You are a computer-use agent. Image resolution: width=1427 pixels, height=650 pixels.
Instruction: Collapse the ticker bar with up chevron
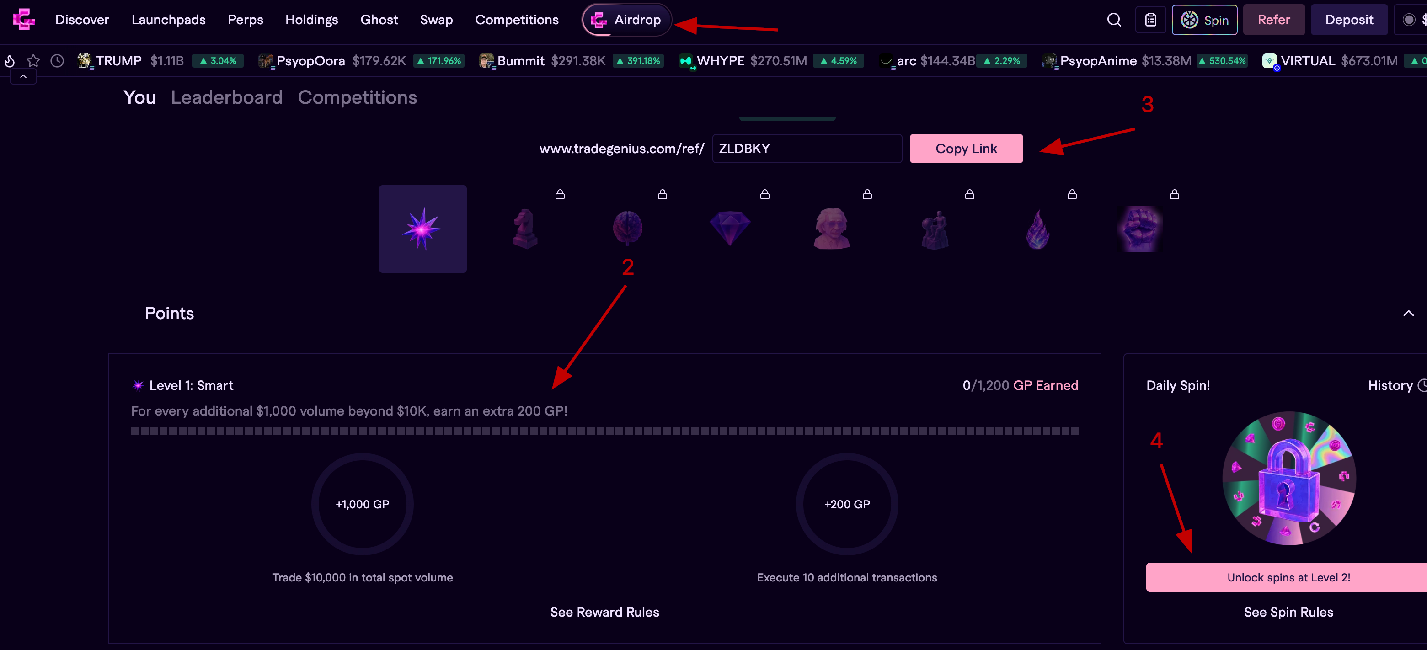coord(23,77)
